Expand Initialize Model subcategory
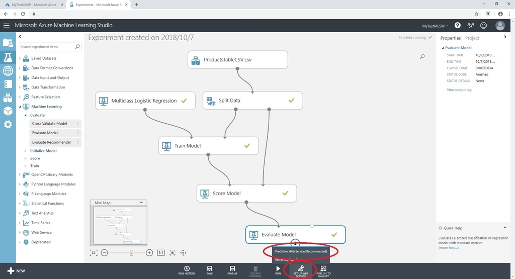This screenshot has width=515, height=279. tap(25, 151)
